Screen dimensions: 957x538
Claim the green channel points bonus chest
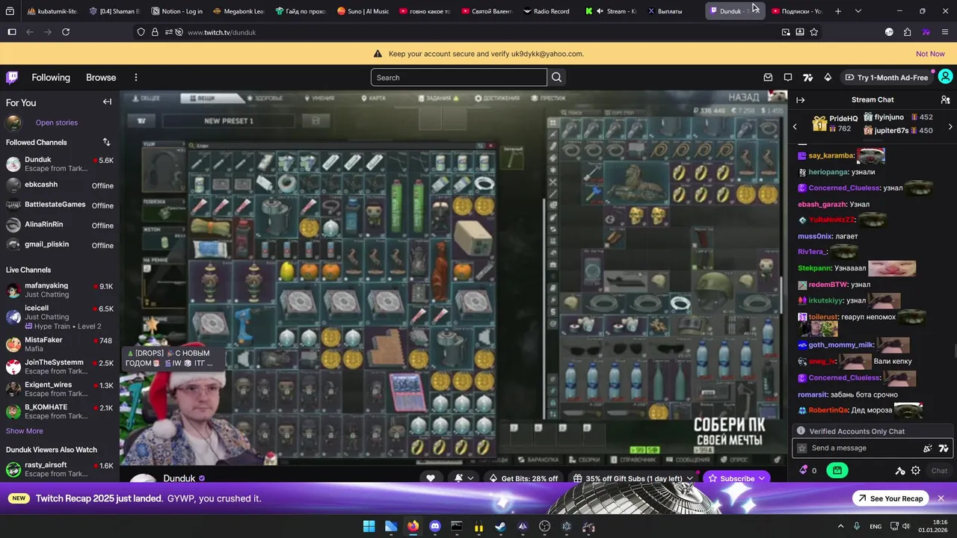[x=837, y=471]
